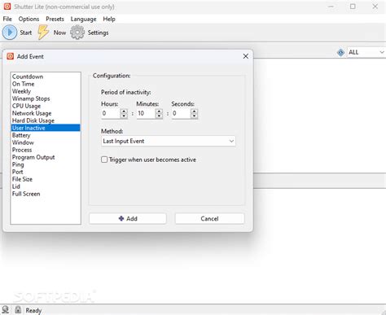This screenshot has height=315, width=386.
Task: Select File Size event type
Action: point(46,179)
